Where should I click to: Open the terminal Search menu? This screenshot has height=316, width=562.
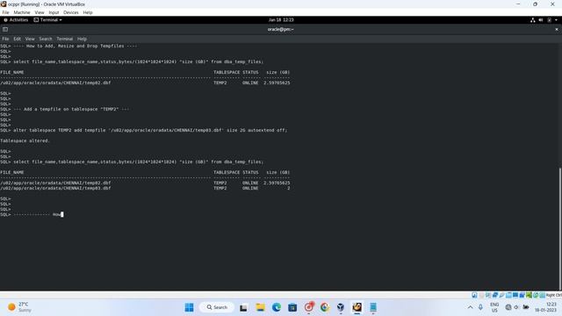coord(46,39)
